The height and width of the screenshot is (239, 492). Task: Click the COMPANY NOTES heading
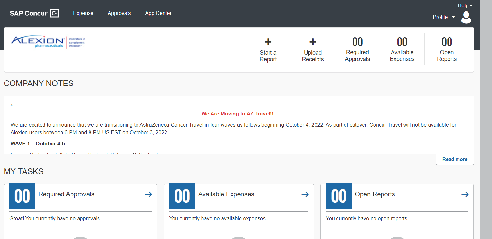39,84
